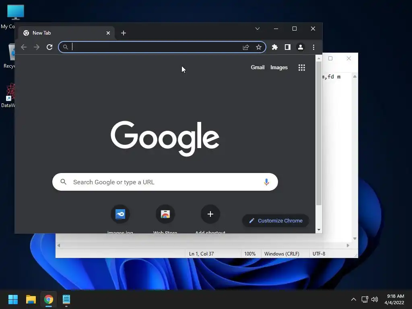Start voice search with the microphone icon
The height and width of the screenshot is (309, 412).
[x=266, y=182]
